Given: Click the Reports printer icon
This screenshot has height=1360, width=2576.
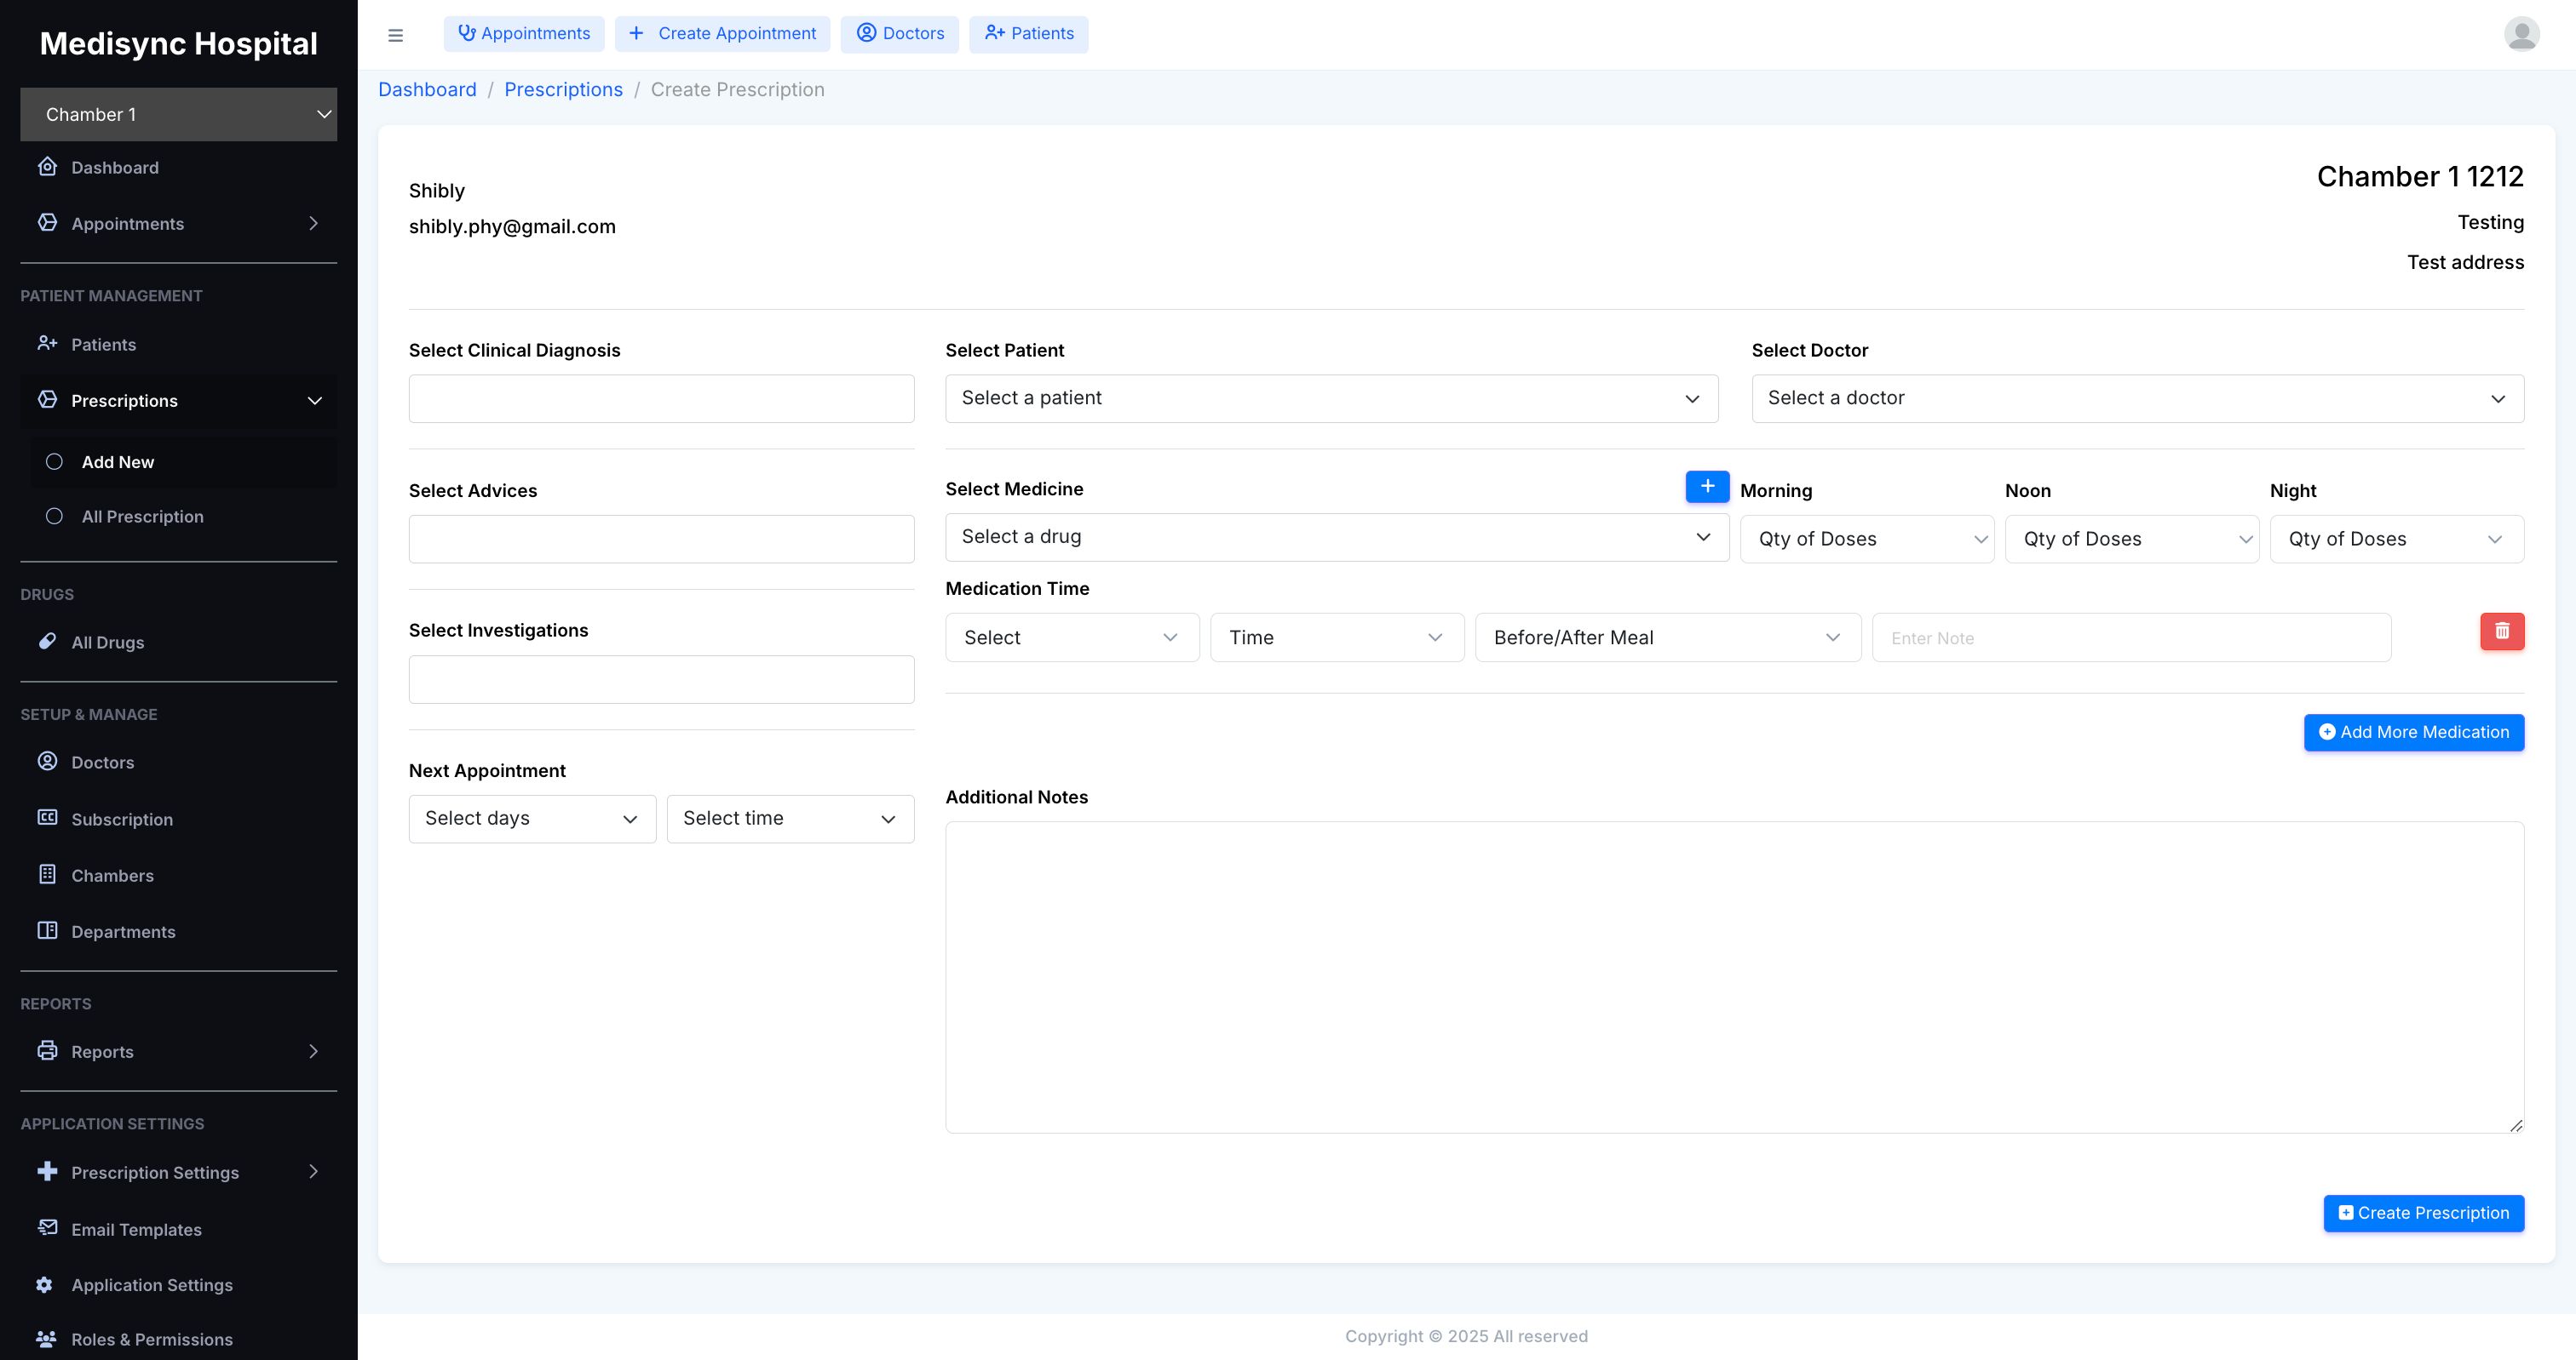Looking at the screenshot, I should click(47, 1051).
